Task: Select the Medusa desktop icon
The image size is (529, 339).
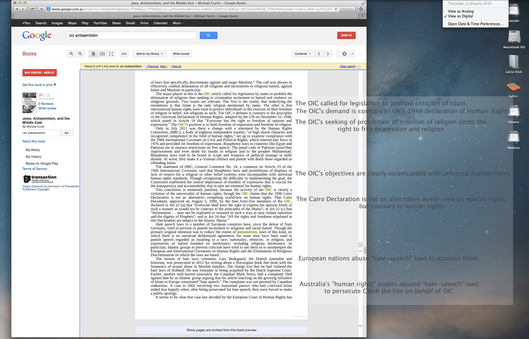Action: click(513, 140)
